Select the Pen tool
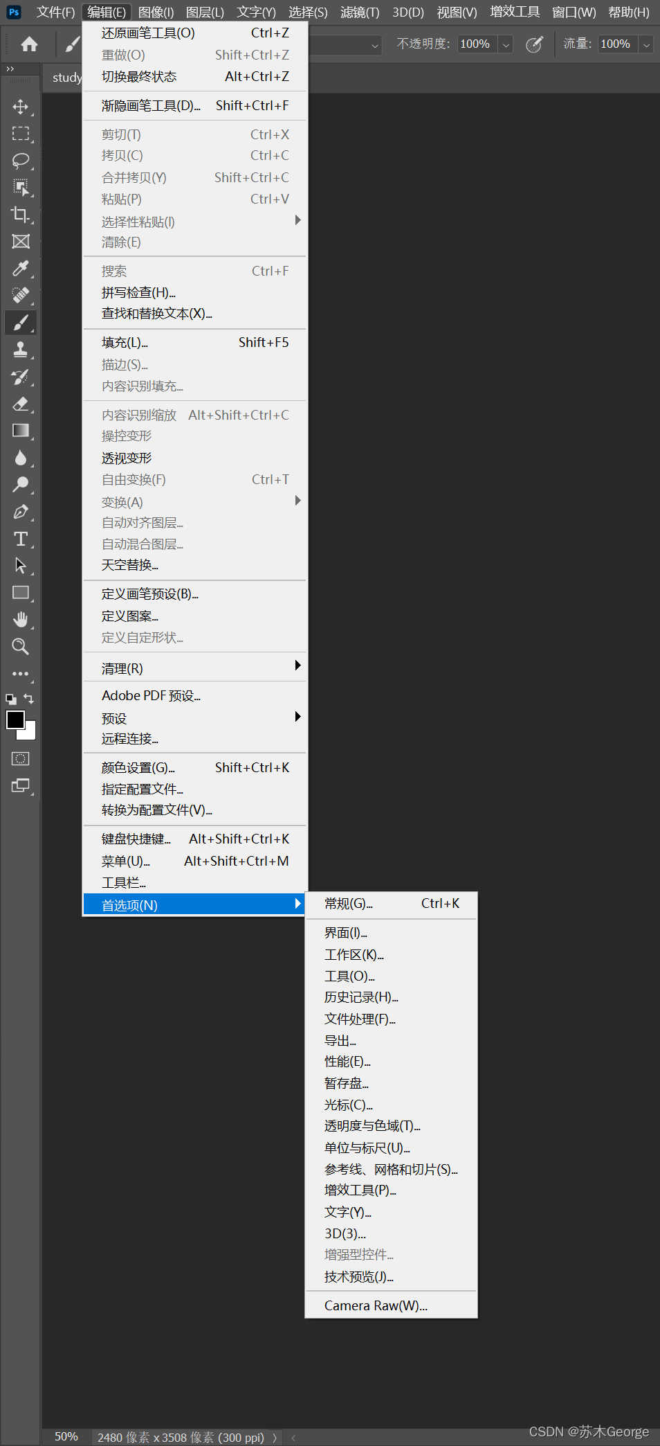Screen dimensions: 660x1446 point(21,512)
